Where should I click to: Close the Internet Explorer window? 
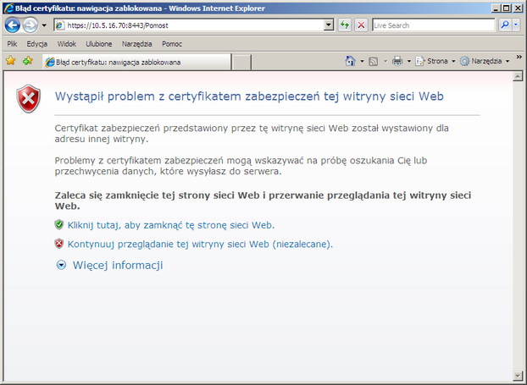pos(518,8)
